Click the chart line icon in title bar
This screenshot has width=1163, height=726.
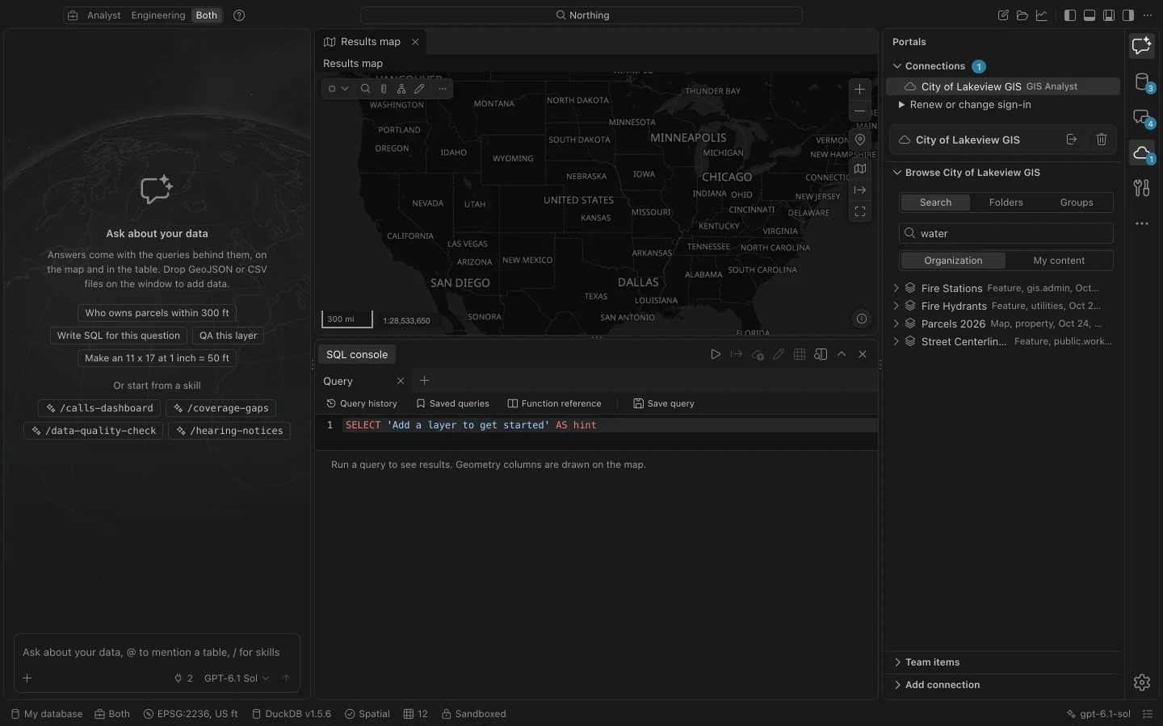pyautogui.click(x=1042, y=15)
